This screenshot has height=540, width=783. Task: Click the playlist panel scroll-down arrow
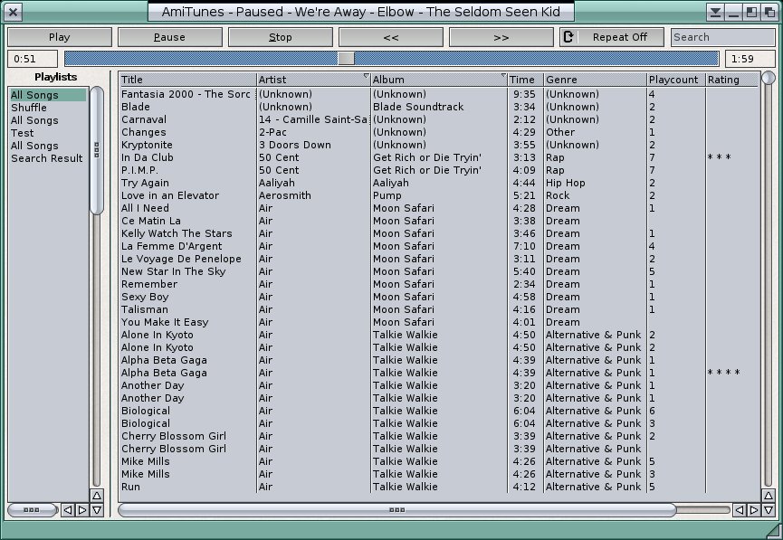click(x=97, y=510)
